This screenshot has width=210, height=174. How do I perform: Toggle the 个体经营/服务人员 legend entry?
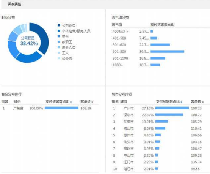(x=74, y=31)
